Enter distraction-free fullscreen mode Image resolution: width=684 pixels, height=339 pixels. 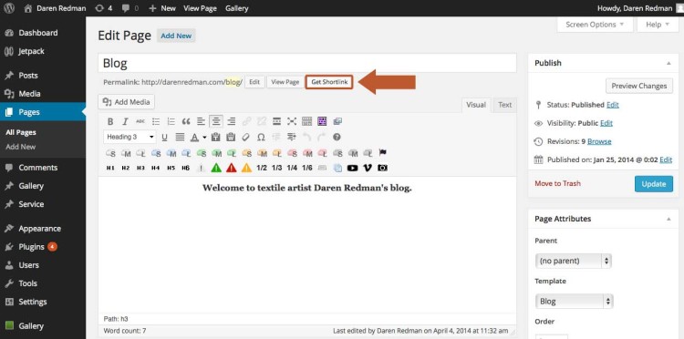(x=292, y=121)
